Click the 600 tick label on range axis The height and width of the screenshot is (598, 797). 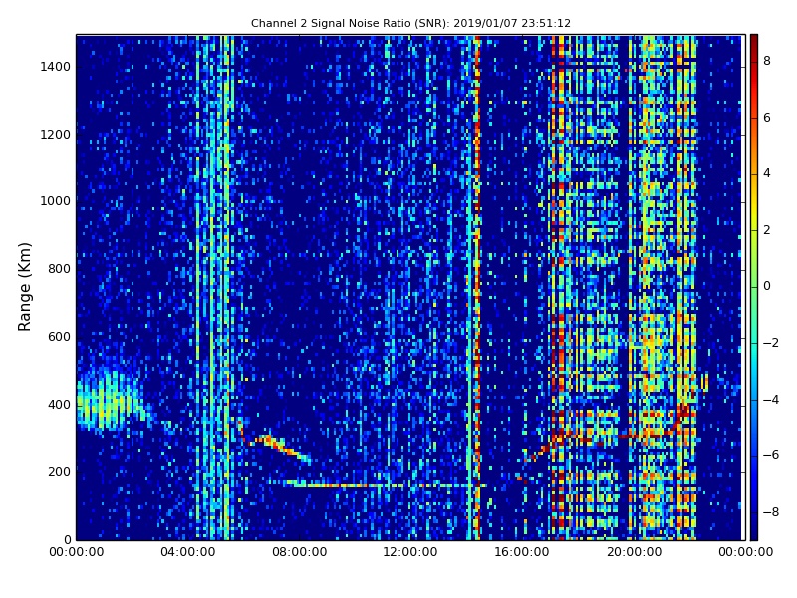(59, 337)
